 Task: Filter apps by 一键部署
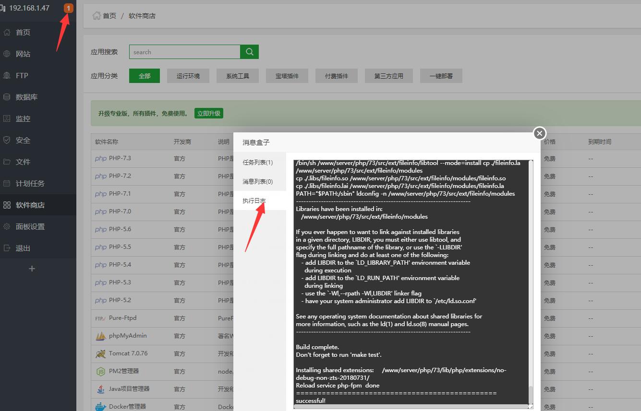click(441, 76)
